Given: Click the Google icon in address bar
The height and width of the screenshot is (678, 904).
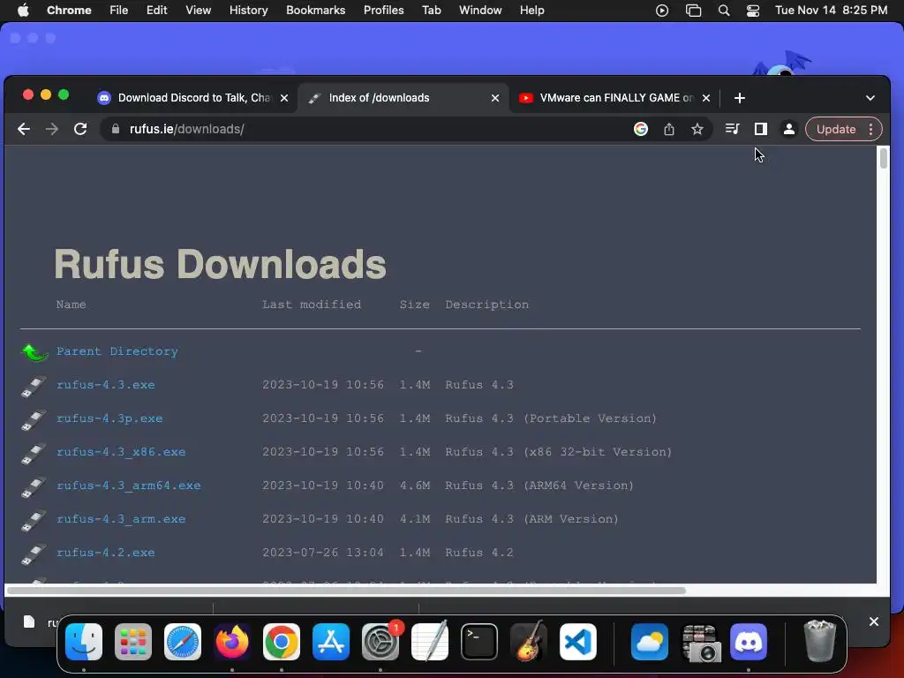Looking at the screenshot, I should pyautogui.click(x=641, y=129).
